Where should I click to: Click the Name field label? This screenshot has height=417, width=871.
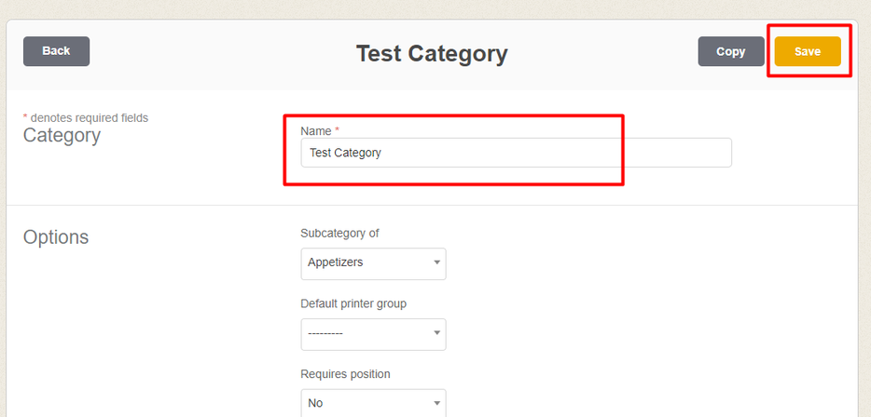316,131
